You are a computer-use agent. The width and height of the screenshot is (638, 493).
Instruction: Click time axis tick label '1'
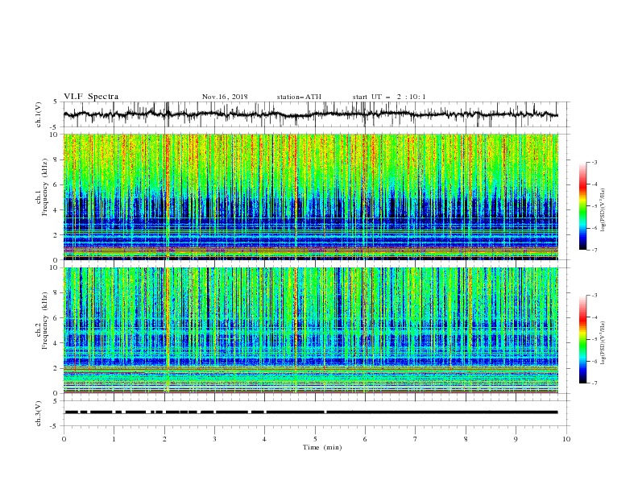point(114,439)
